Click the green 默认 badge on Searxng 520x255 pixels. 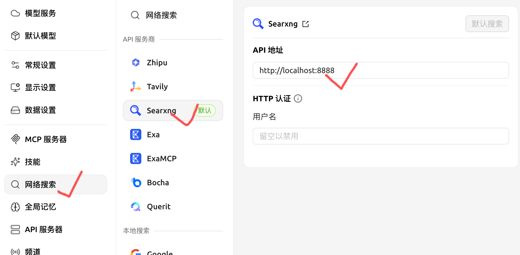[205, 110]
